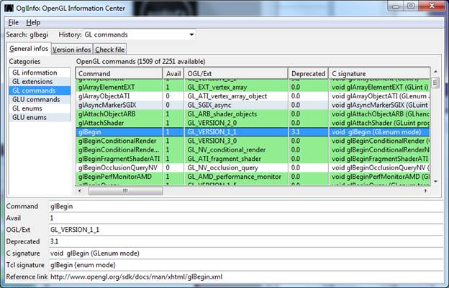Select GL information category
The image size is (449, 288).
click(35, 73)
